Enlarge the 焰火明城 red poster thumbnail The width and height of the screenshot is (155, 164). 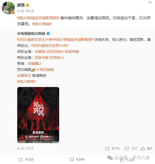(x=38, y=115)
